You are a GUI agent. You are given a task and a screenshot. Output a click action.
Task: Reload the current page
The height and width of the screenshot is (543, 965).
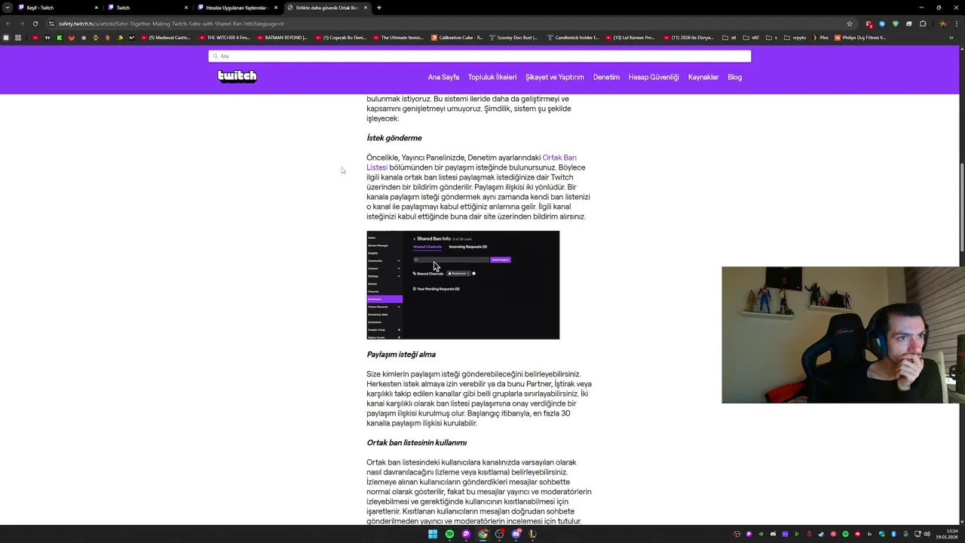(x=35, y=23)
